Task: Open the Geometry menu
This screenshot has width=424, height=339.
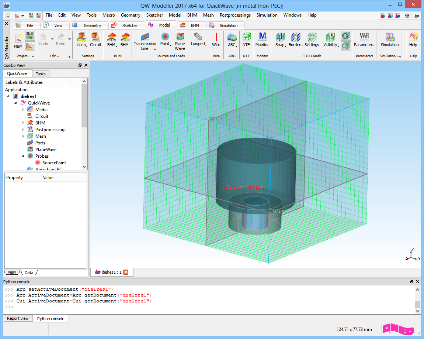Action: click(x=131, y=15)
